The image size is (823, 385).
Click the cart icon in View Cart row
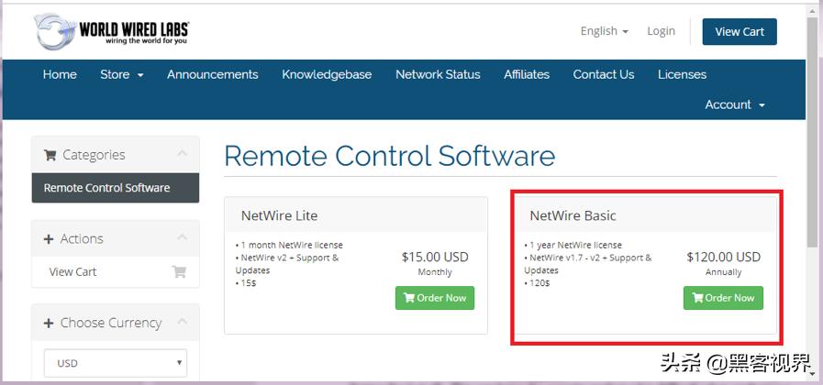tap(179, 271)
